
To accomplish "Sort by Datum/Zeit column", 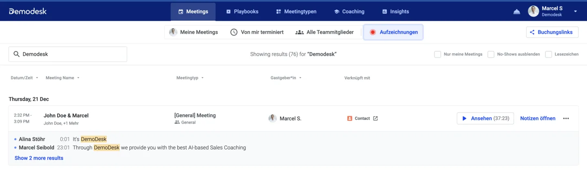I will (x=24, y=78).
